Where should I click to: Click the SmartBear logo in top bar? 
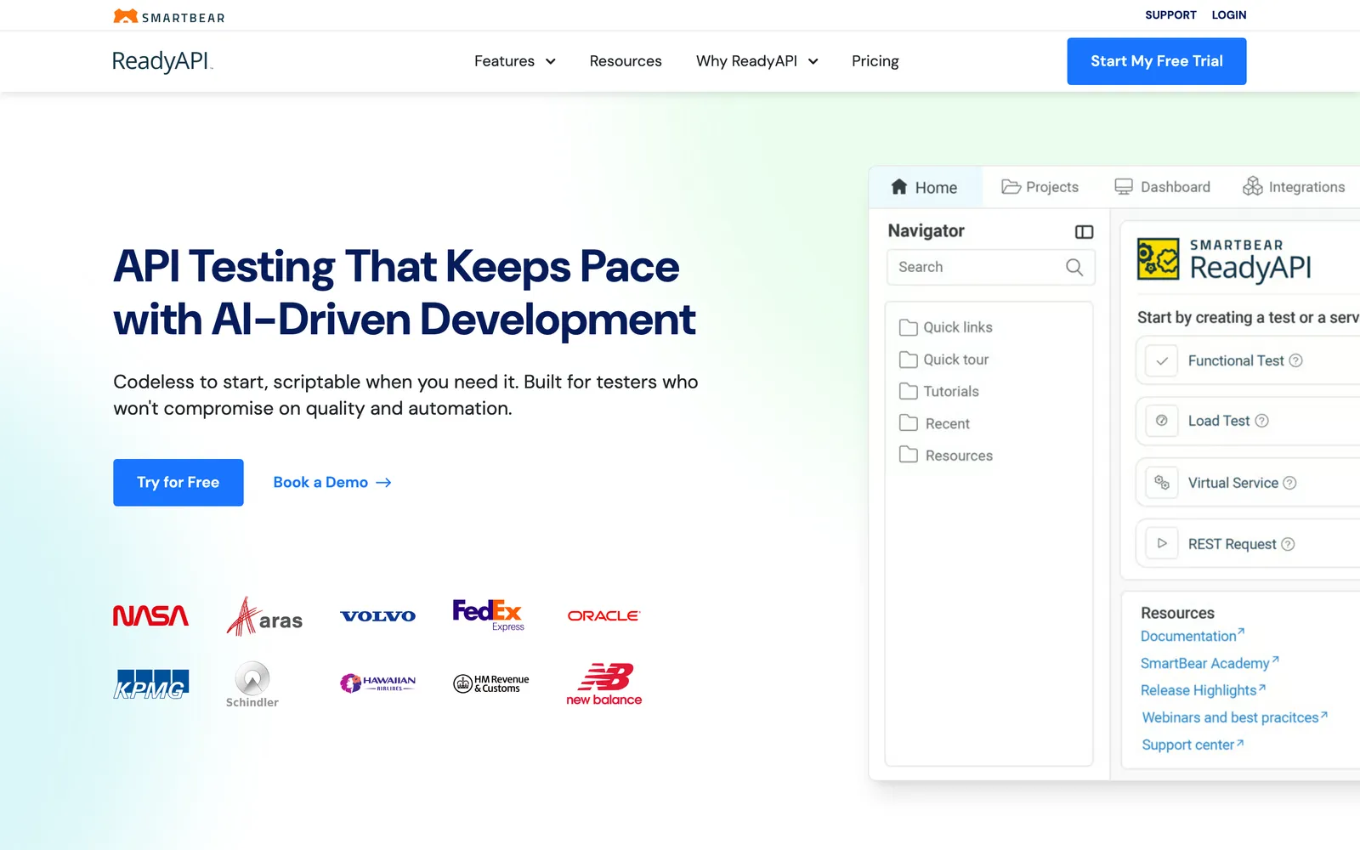click(x=169, y=16)
